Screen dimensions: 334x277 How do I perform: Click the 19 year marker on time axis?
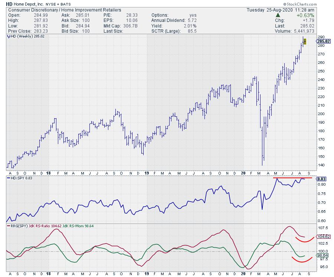point(146,173)
